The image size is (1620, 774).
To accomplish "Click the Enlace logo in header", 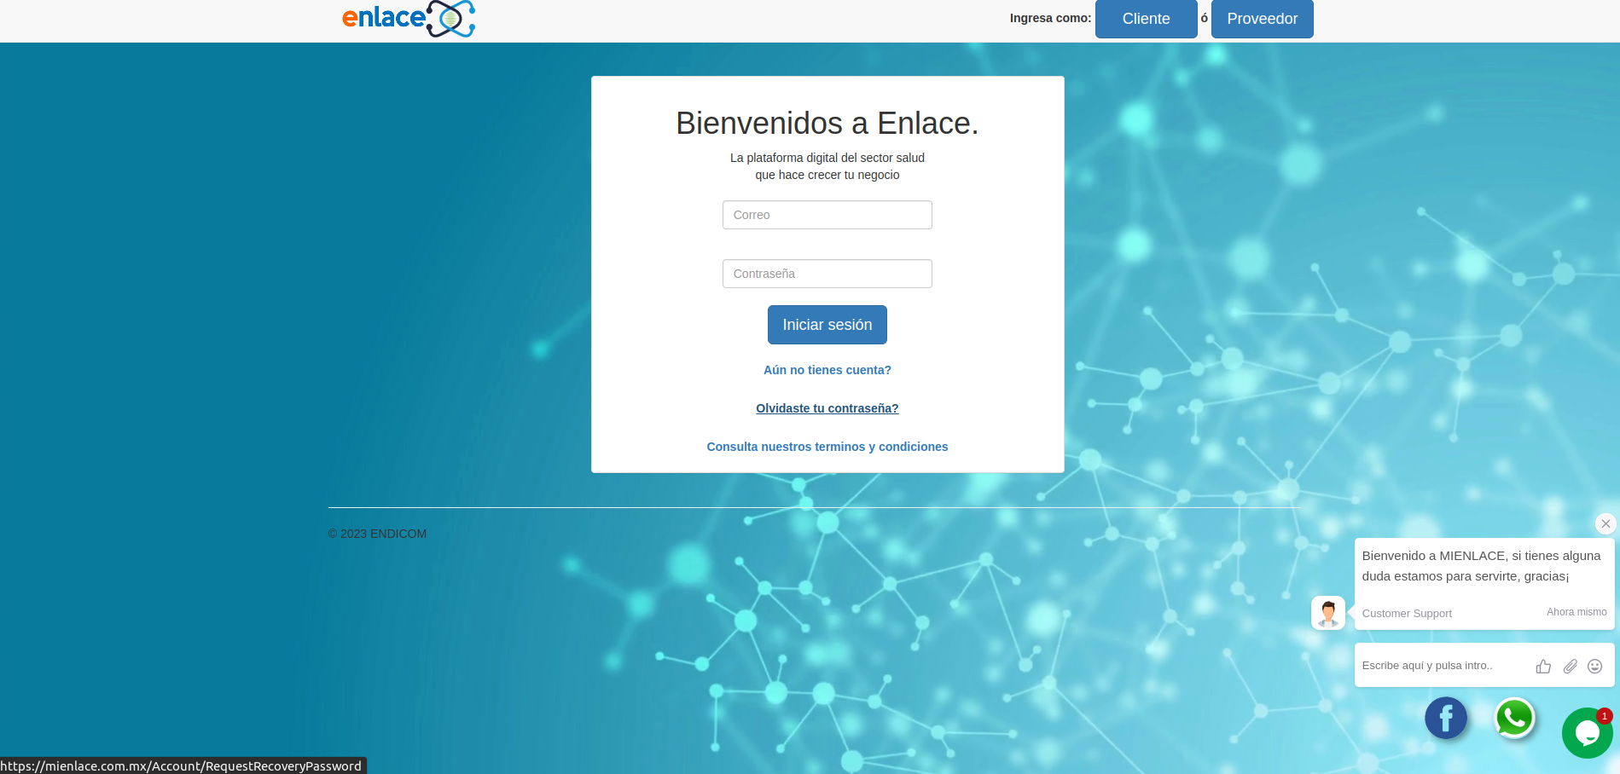I will [409, 19].
